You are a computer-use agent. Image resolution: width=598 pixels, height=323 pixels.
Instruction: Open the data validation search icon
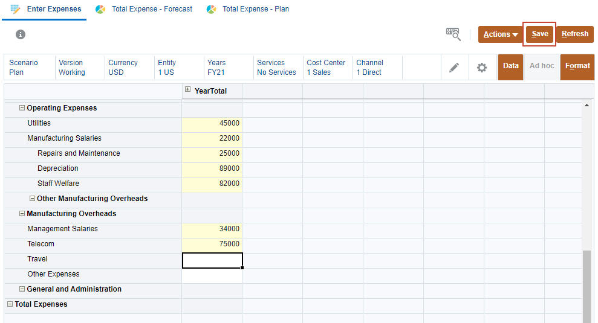pos(453,34)
